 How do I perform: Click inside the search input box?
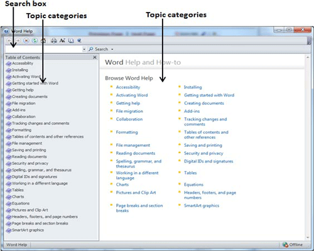click(44, 50)
